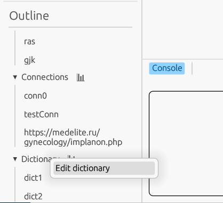Viewport: 223px width, 203px height.
Task: Select dict2 in the Dictionary list
Action: [33, 196]
